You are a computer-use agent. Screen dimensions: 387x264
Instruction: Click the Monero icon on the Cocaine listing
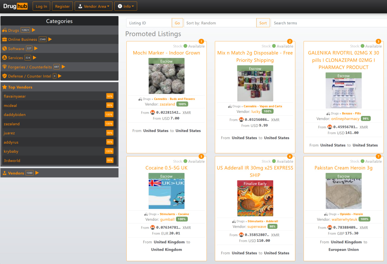pyautogui.click(x=152, y=227)
